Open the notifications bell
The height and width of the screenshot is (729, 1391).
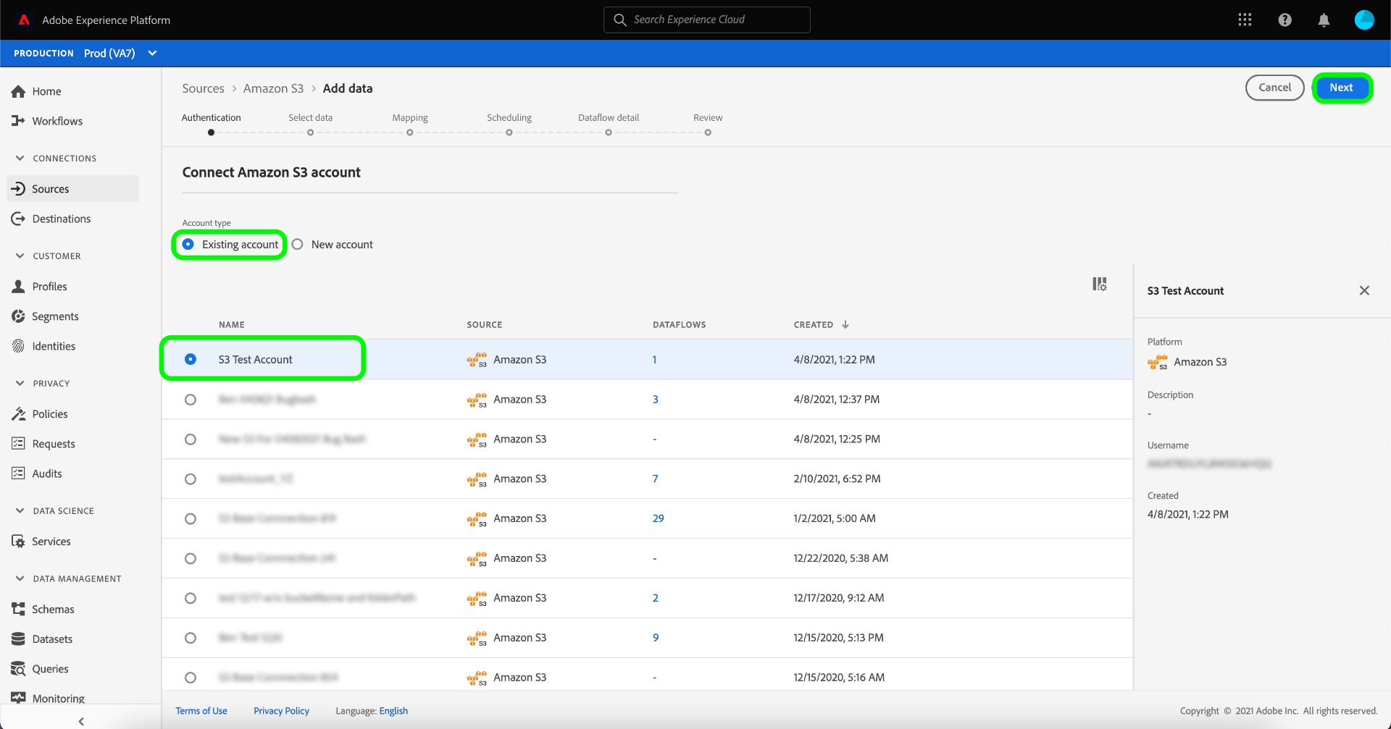[x=1324, y=20]
